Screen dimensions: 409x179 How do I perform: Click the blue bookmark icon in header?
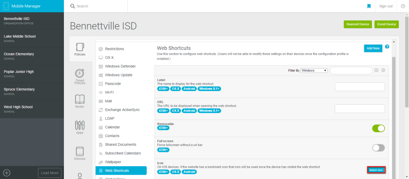pos(369,6)
